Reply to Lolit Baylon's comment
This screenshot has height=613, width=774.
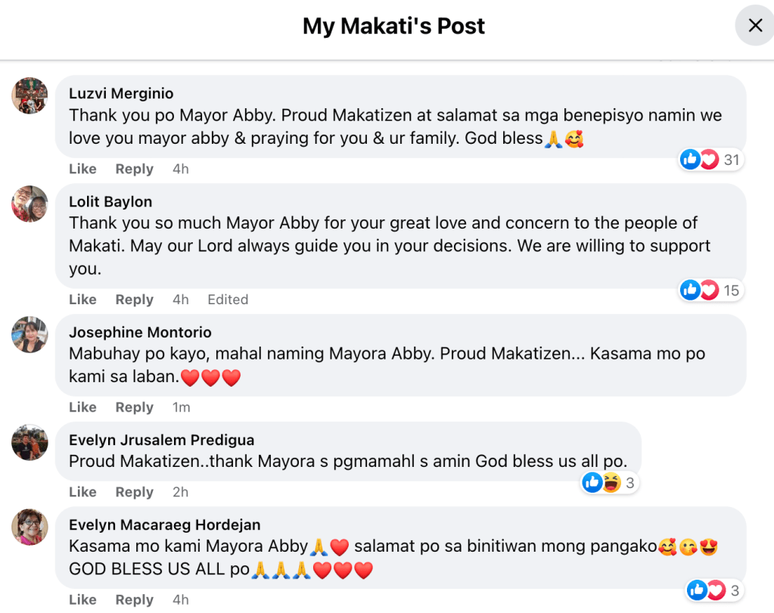click(134, 300)
